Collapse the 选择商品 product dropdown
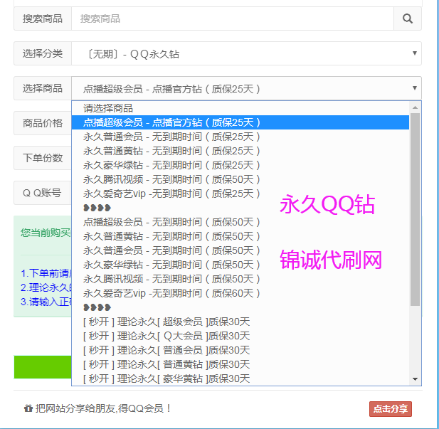The width and height of the screenshot is (439, 429). [245, 89]
